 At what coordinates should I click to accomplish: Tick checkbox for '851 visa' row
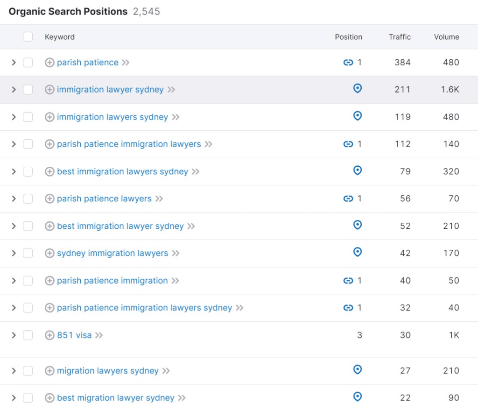click(28, 335)
